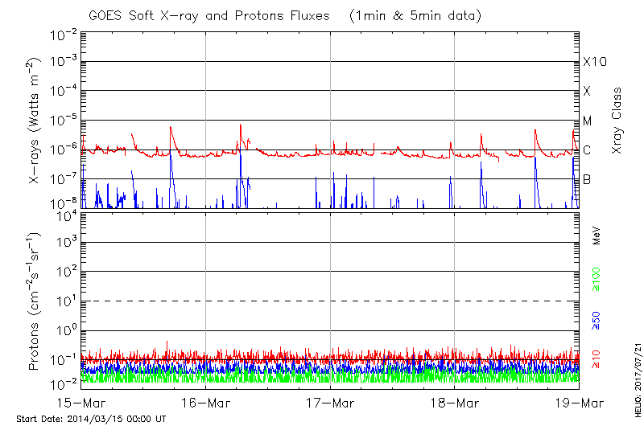Click the 17-Mar date label
Screen dimensions: 644x426
click(x=330, y=401)
